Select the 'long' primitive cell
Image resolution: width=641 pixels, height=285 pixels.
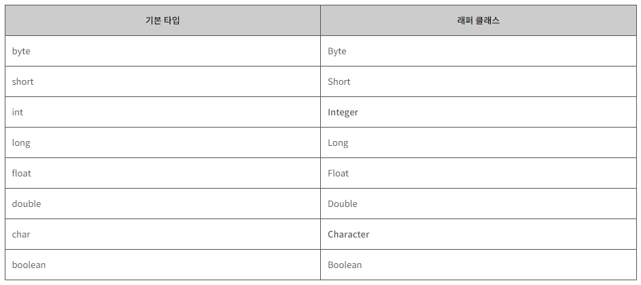point(162,142)
